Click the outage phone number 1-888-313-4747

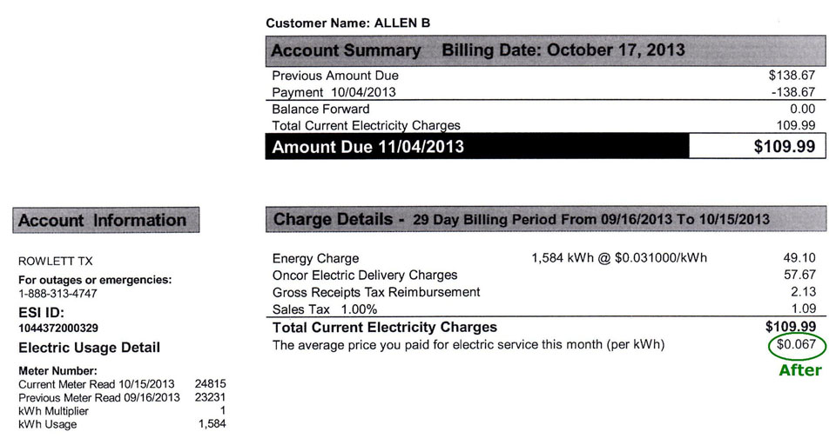57,294
